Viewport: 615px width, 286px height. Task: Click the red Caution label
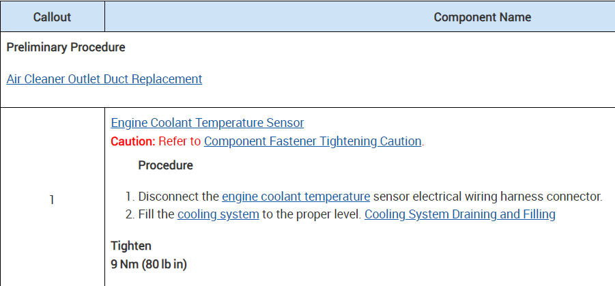point(133,141)
